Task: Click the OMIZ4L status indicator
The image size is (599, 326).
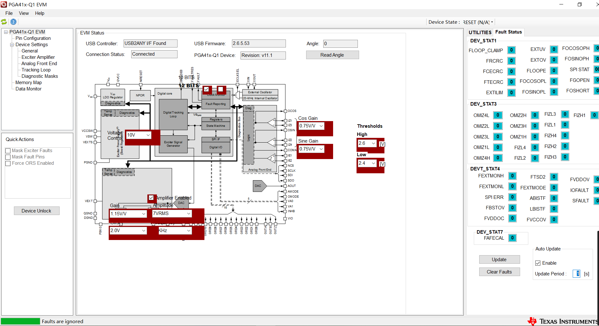Action: tap(498, 115)
